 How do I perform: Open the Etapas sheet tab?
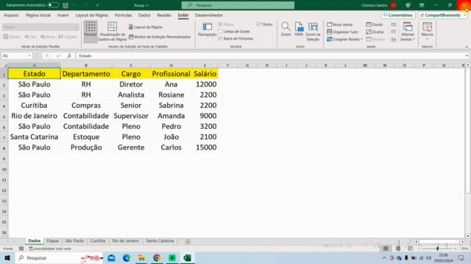pos(53,241)
